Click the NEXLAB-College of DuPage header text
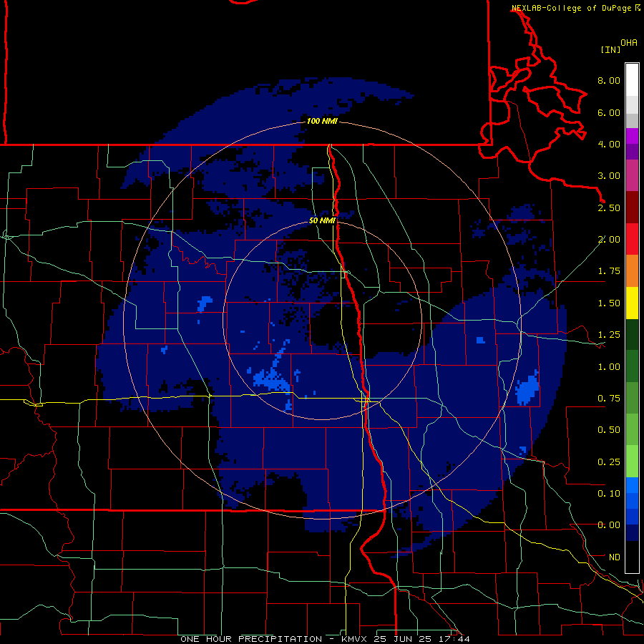The image size is (644, 644). click(x=571, y=8)
